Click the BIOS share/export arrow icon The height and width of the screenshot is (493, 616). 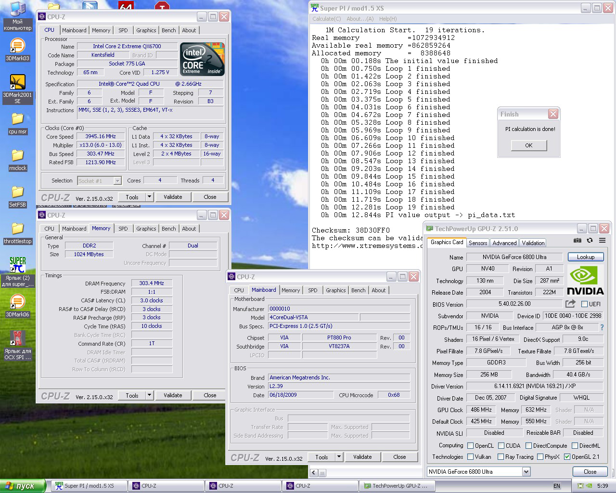click(570, 304)
